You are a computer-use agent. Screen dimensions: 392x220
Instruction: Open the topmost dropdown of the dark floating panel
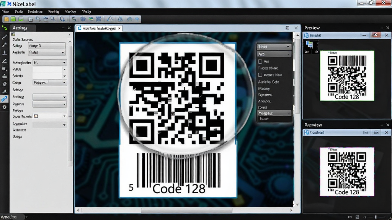click(x=274, y=47)
